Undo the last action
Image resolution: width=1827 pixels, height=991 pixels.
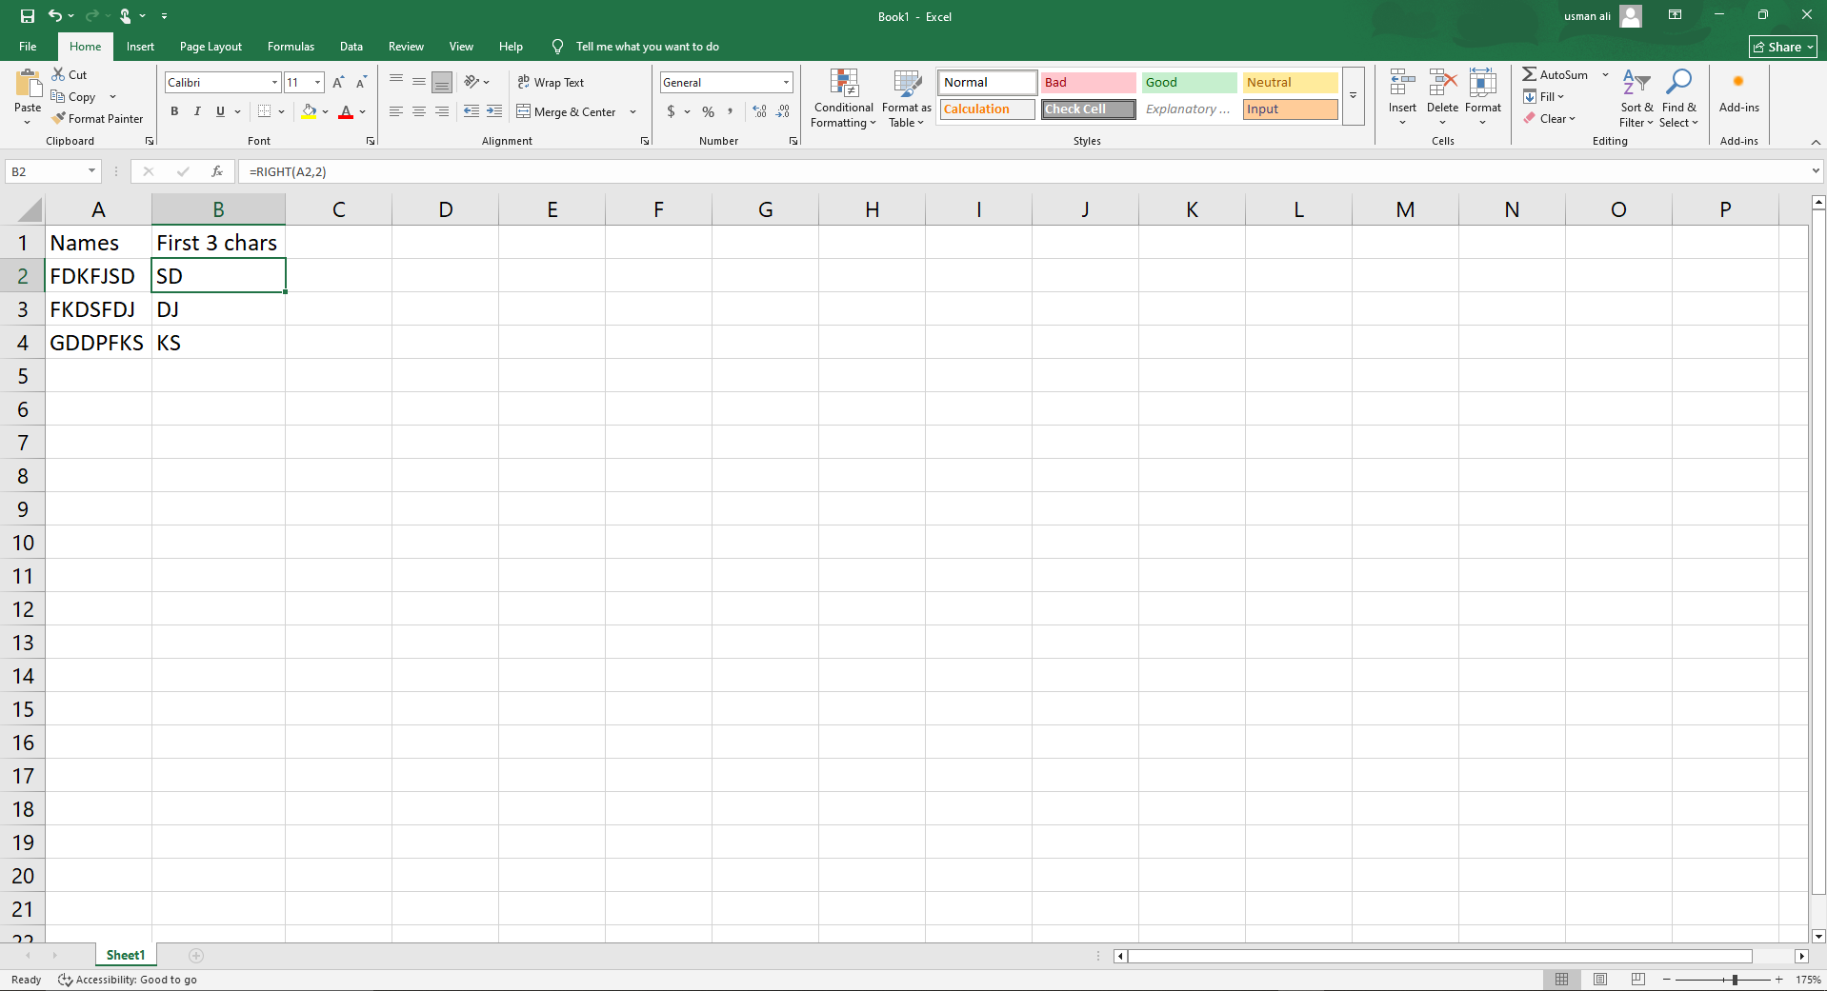tap(55, 16)
